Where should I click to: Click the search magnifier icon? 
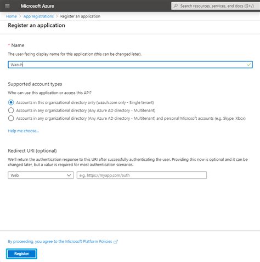click(176, 6)
